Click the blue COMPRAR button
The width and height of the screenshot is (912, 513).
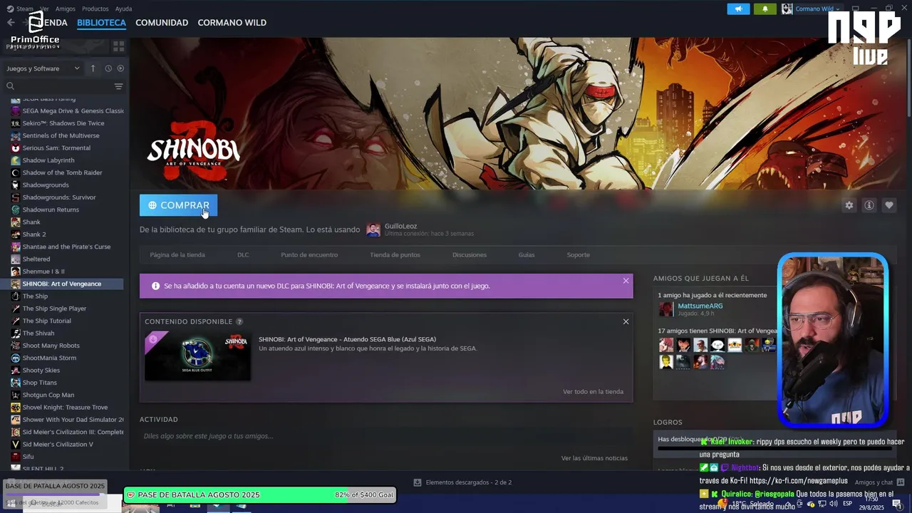coord(179,205)
